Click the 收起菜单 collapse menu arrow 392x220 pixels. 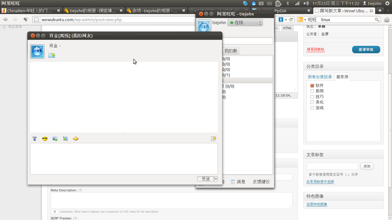coord(4,27)
